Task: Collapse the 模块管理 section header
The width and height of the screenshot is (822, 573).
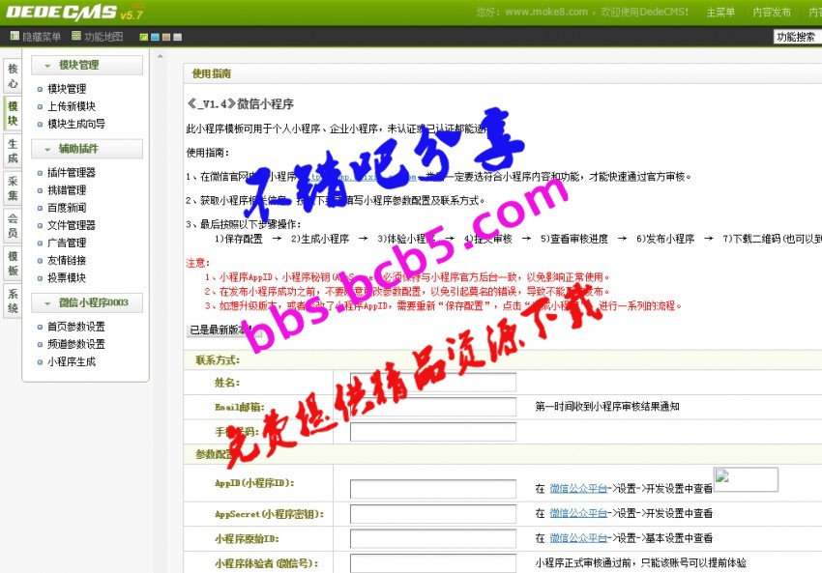Action: click(86, 65)
